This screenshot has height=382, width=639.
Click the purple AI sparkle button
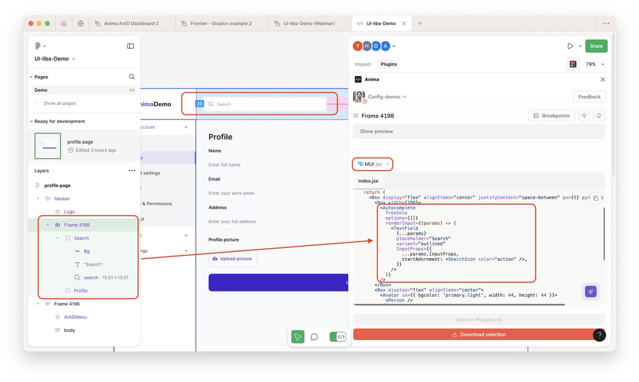(590, 292)
